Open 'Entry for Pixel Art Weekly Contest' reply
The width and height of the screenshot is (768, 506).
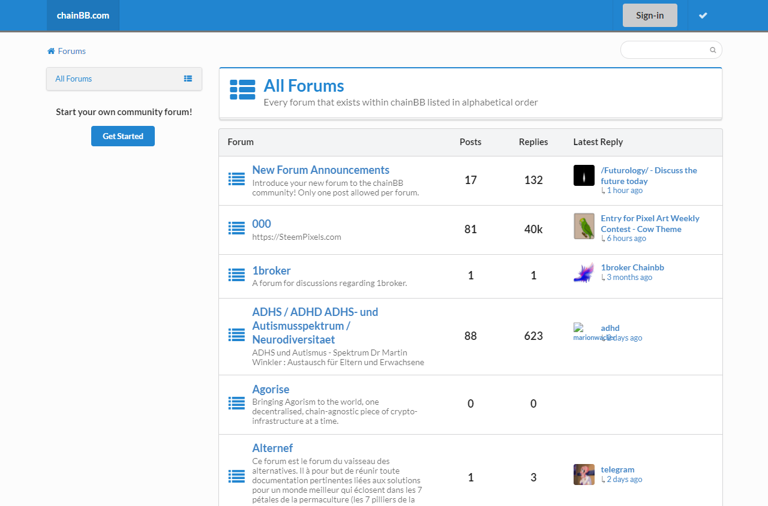650,224
